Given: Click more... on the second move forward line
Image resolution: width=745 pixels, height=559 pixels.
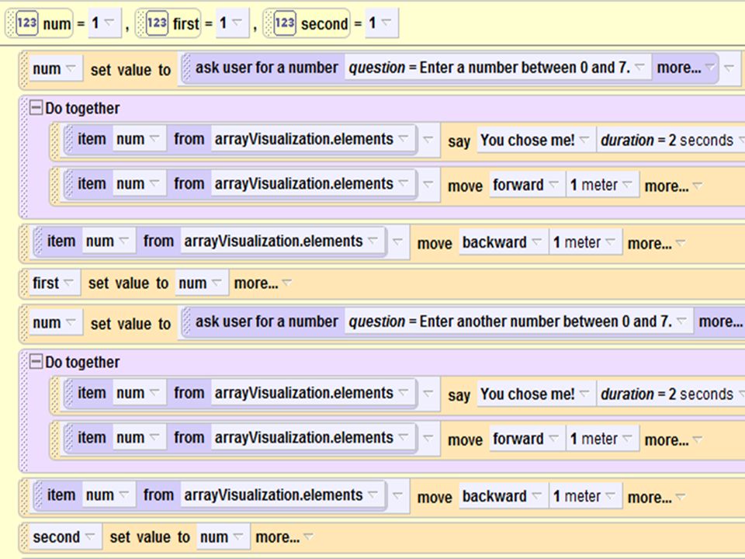Looking at the screenshot, I should (673, 439).
